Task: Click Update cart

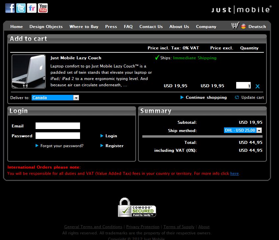Action: (249, 97)
